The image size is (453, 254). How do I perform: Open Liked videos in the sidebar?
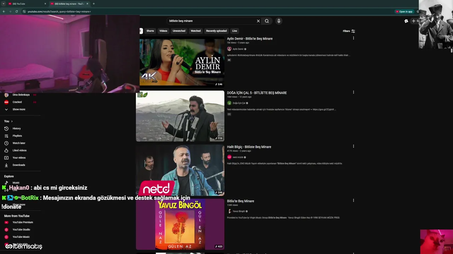tap(20, 150)
